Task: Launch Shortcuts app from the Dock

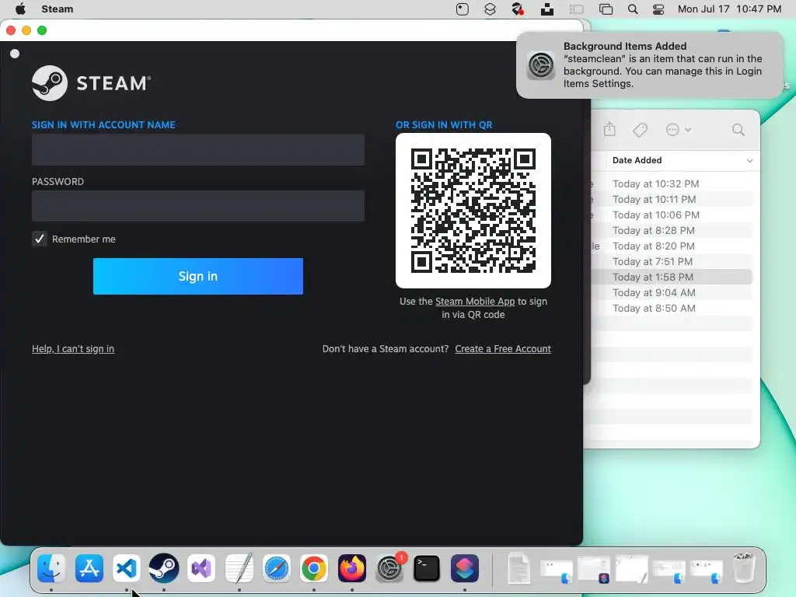Action: [465, 568]
